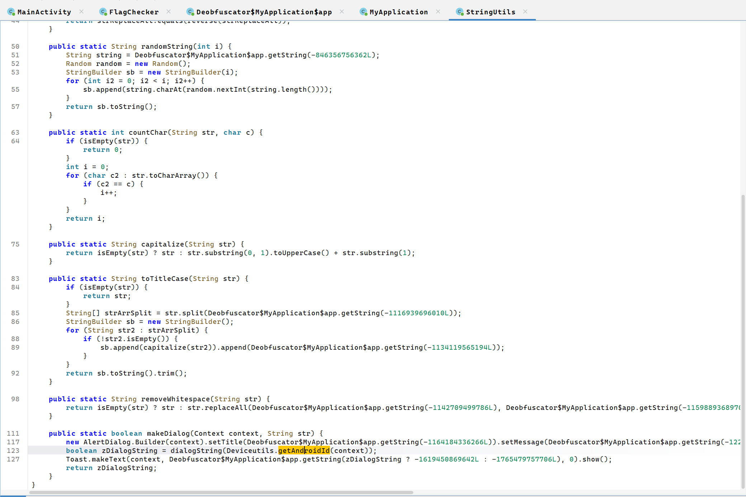The image size is (746, 497).
Task: Click the randomString method name
Action: [x=167, y=46]
